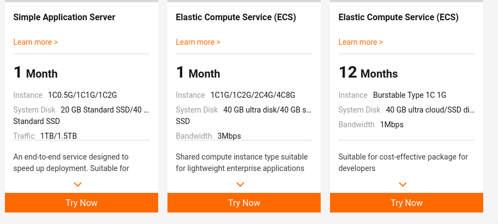Click the 1TB/1.5TB traffic value
Image resolution: width=498 pixels, height=224 pixels.
(x=59, y=135)
